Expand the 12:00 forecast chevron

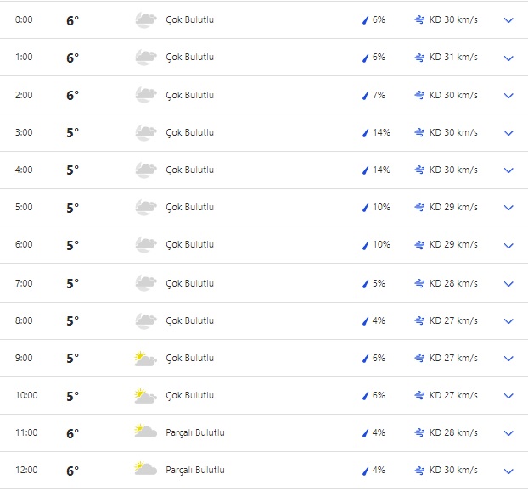pos(508,471)
